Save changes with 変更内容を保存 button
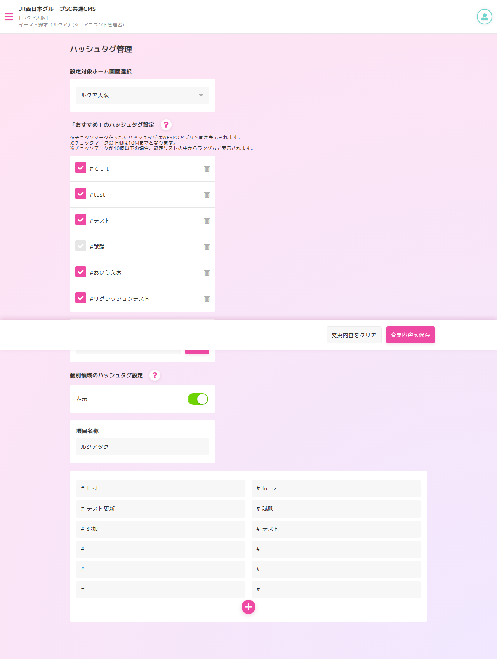Screen dimensions: 497x659 (410, 335)
